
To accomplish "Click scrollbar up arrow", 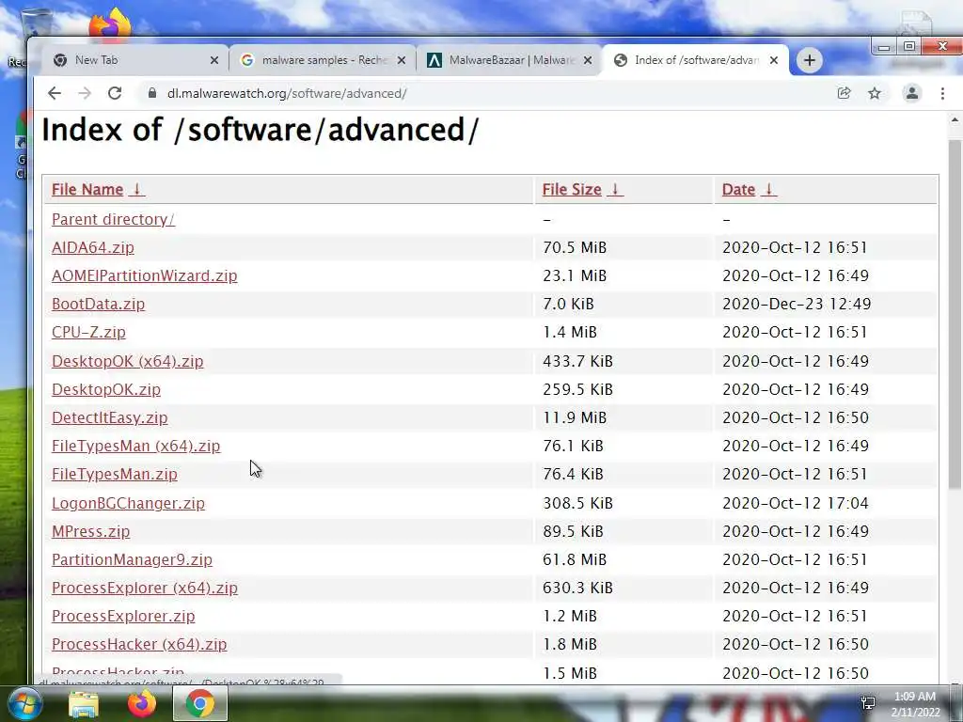I will tap(955, 119).
